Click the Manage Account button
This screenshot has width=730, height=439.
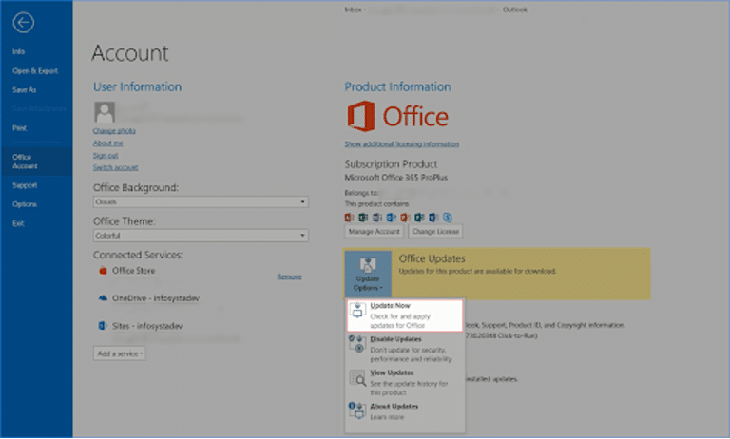point(375,231)
